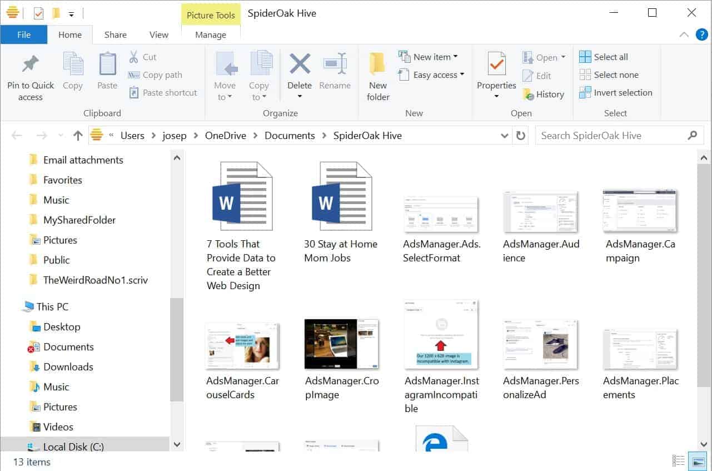Create a New folder
Screen dimensions: 712x471
tap(378, 78)
